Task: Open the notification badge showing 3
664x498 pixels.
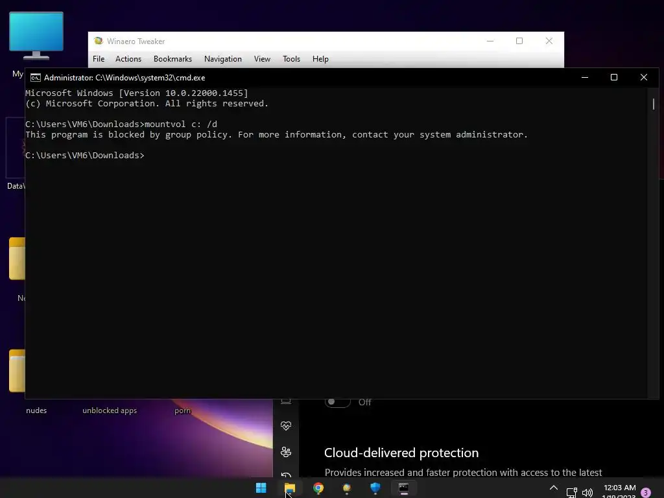Action: click(646, 493)
